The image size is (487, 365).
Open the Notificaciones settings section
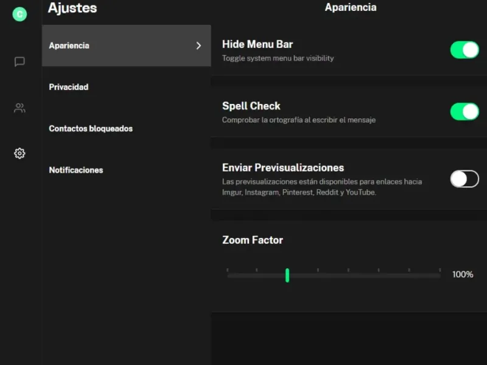pos(76,170)
